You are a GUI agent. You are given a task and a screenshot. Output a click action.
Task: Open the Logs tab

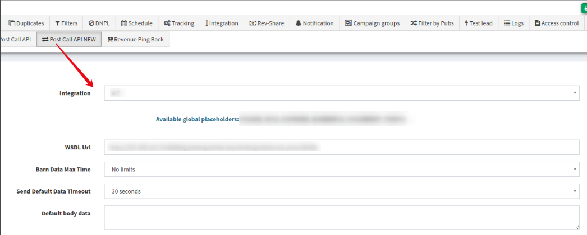[x=513, y=23]
